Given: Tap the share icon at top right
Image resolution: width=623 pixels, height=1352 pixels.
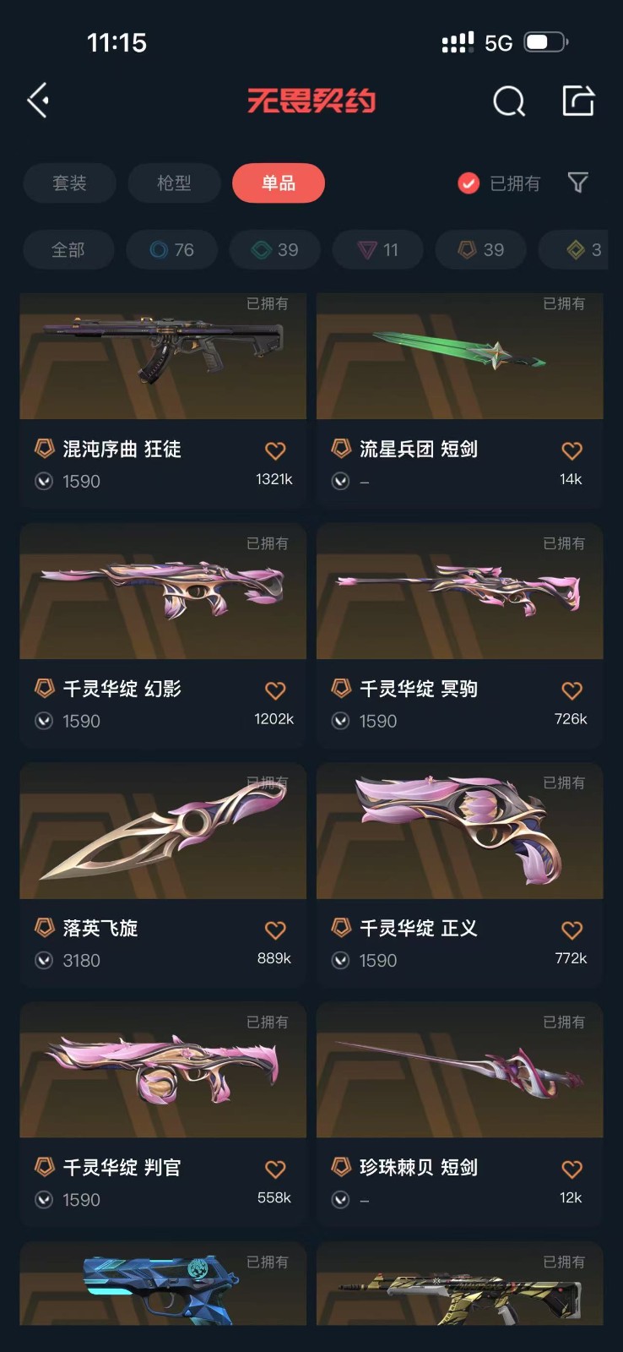Looking at the screenshot, I should (x=578, y=101).
